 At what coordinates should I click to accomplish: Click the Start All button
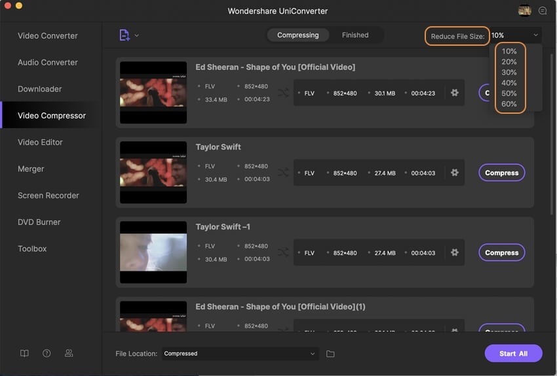click(513, 353)
